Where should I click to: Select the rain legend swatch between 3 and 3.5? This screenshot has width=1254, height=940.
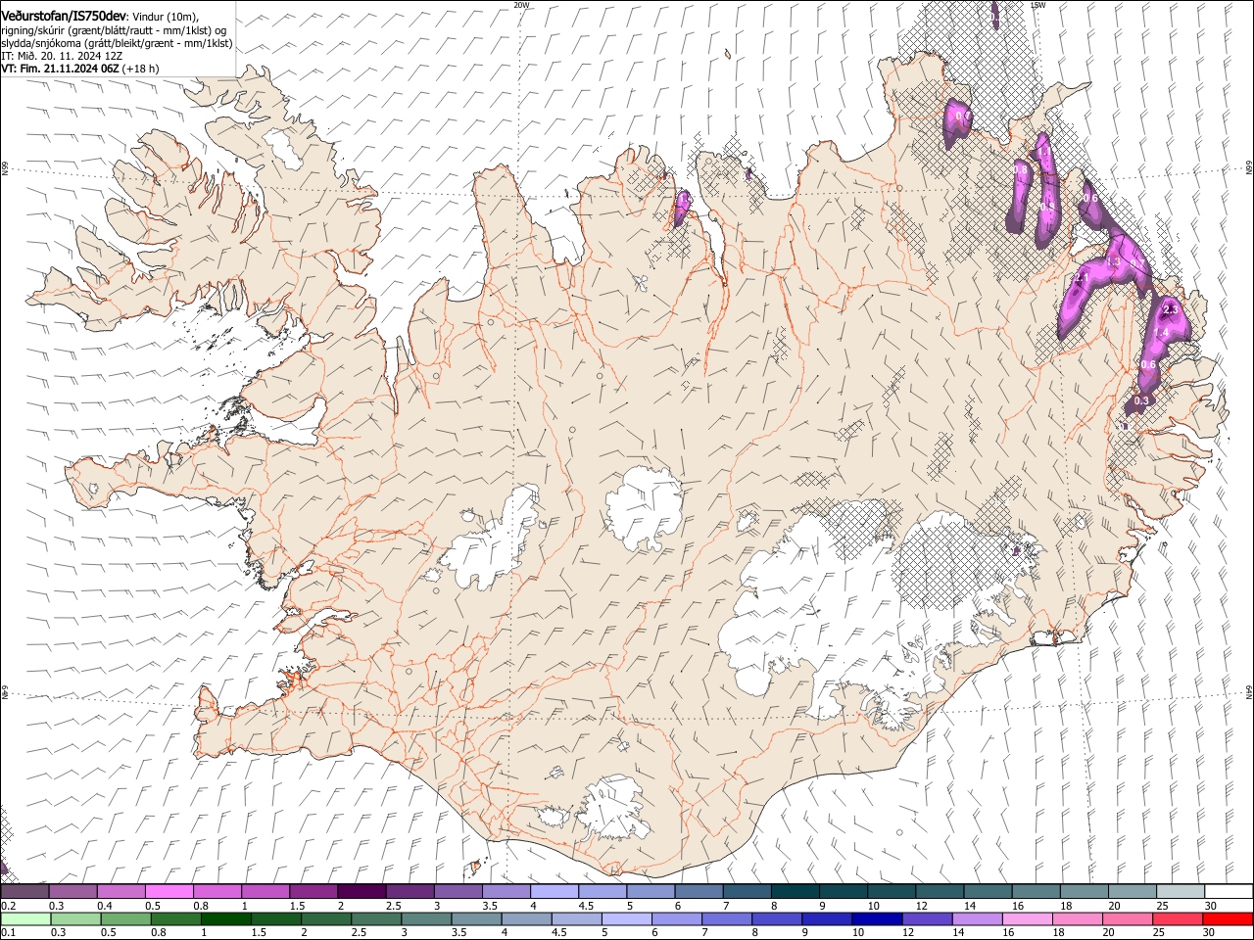[x=426, y=919]
